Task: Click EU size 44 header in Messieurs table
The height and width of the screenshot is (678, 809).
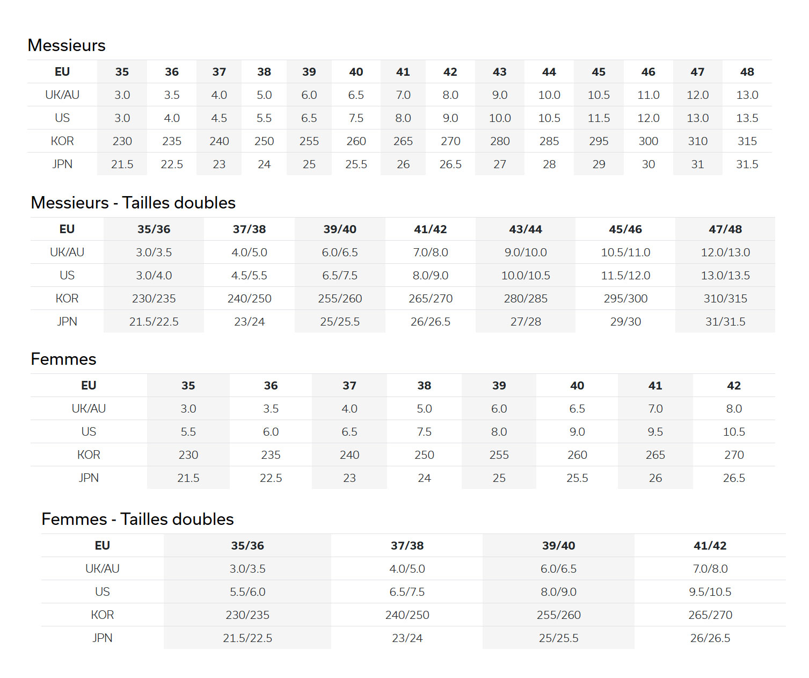Action: tap(549, 72)
